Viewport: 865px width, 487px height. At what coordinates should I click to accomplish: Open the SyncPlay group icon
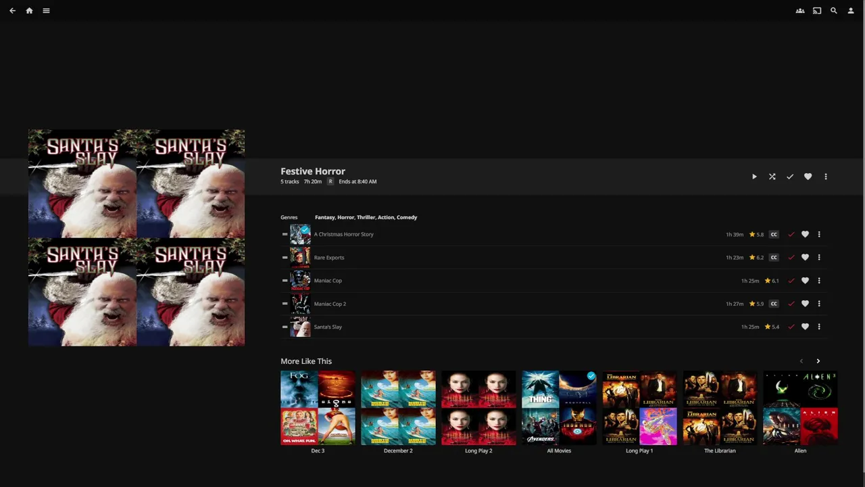[x=800, y=11]
